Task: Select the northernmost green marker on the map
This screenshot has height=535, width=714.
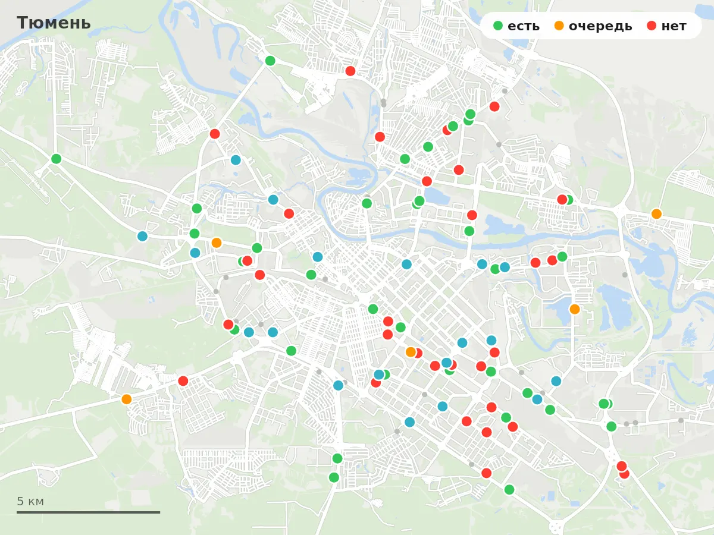Action: 270,61
